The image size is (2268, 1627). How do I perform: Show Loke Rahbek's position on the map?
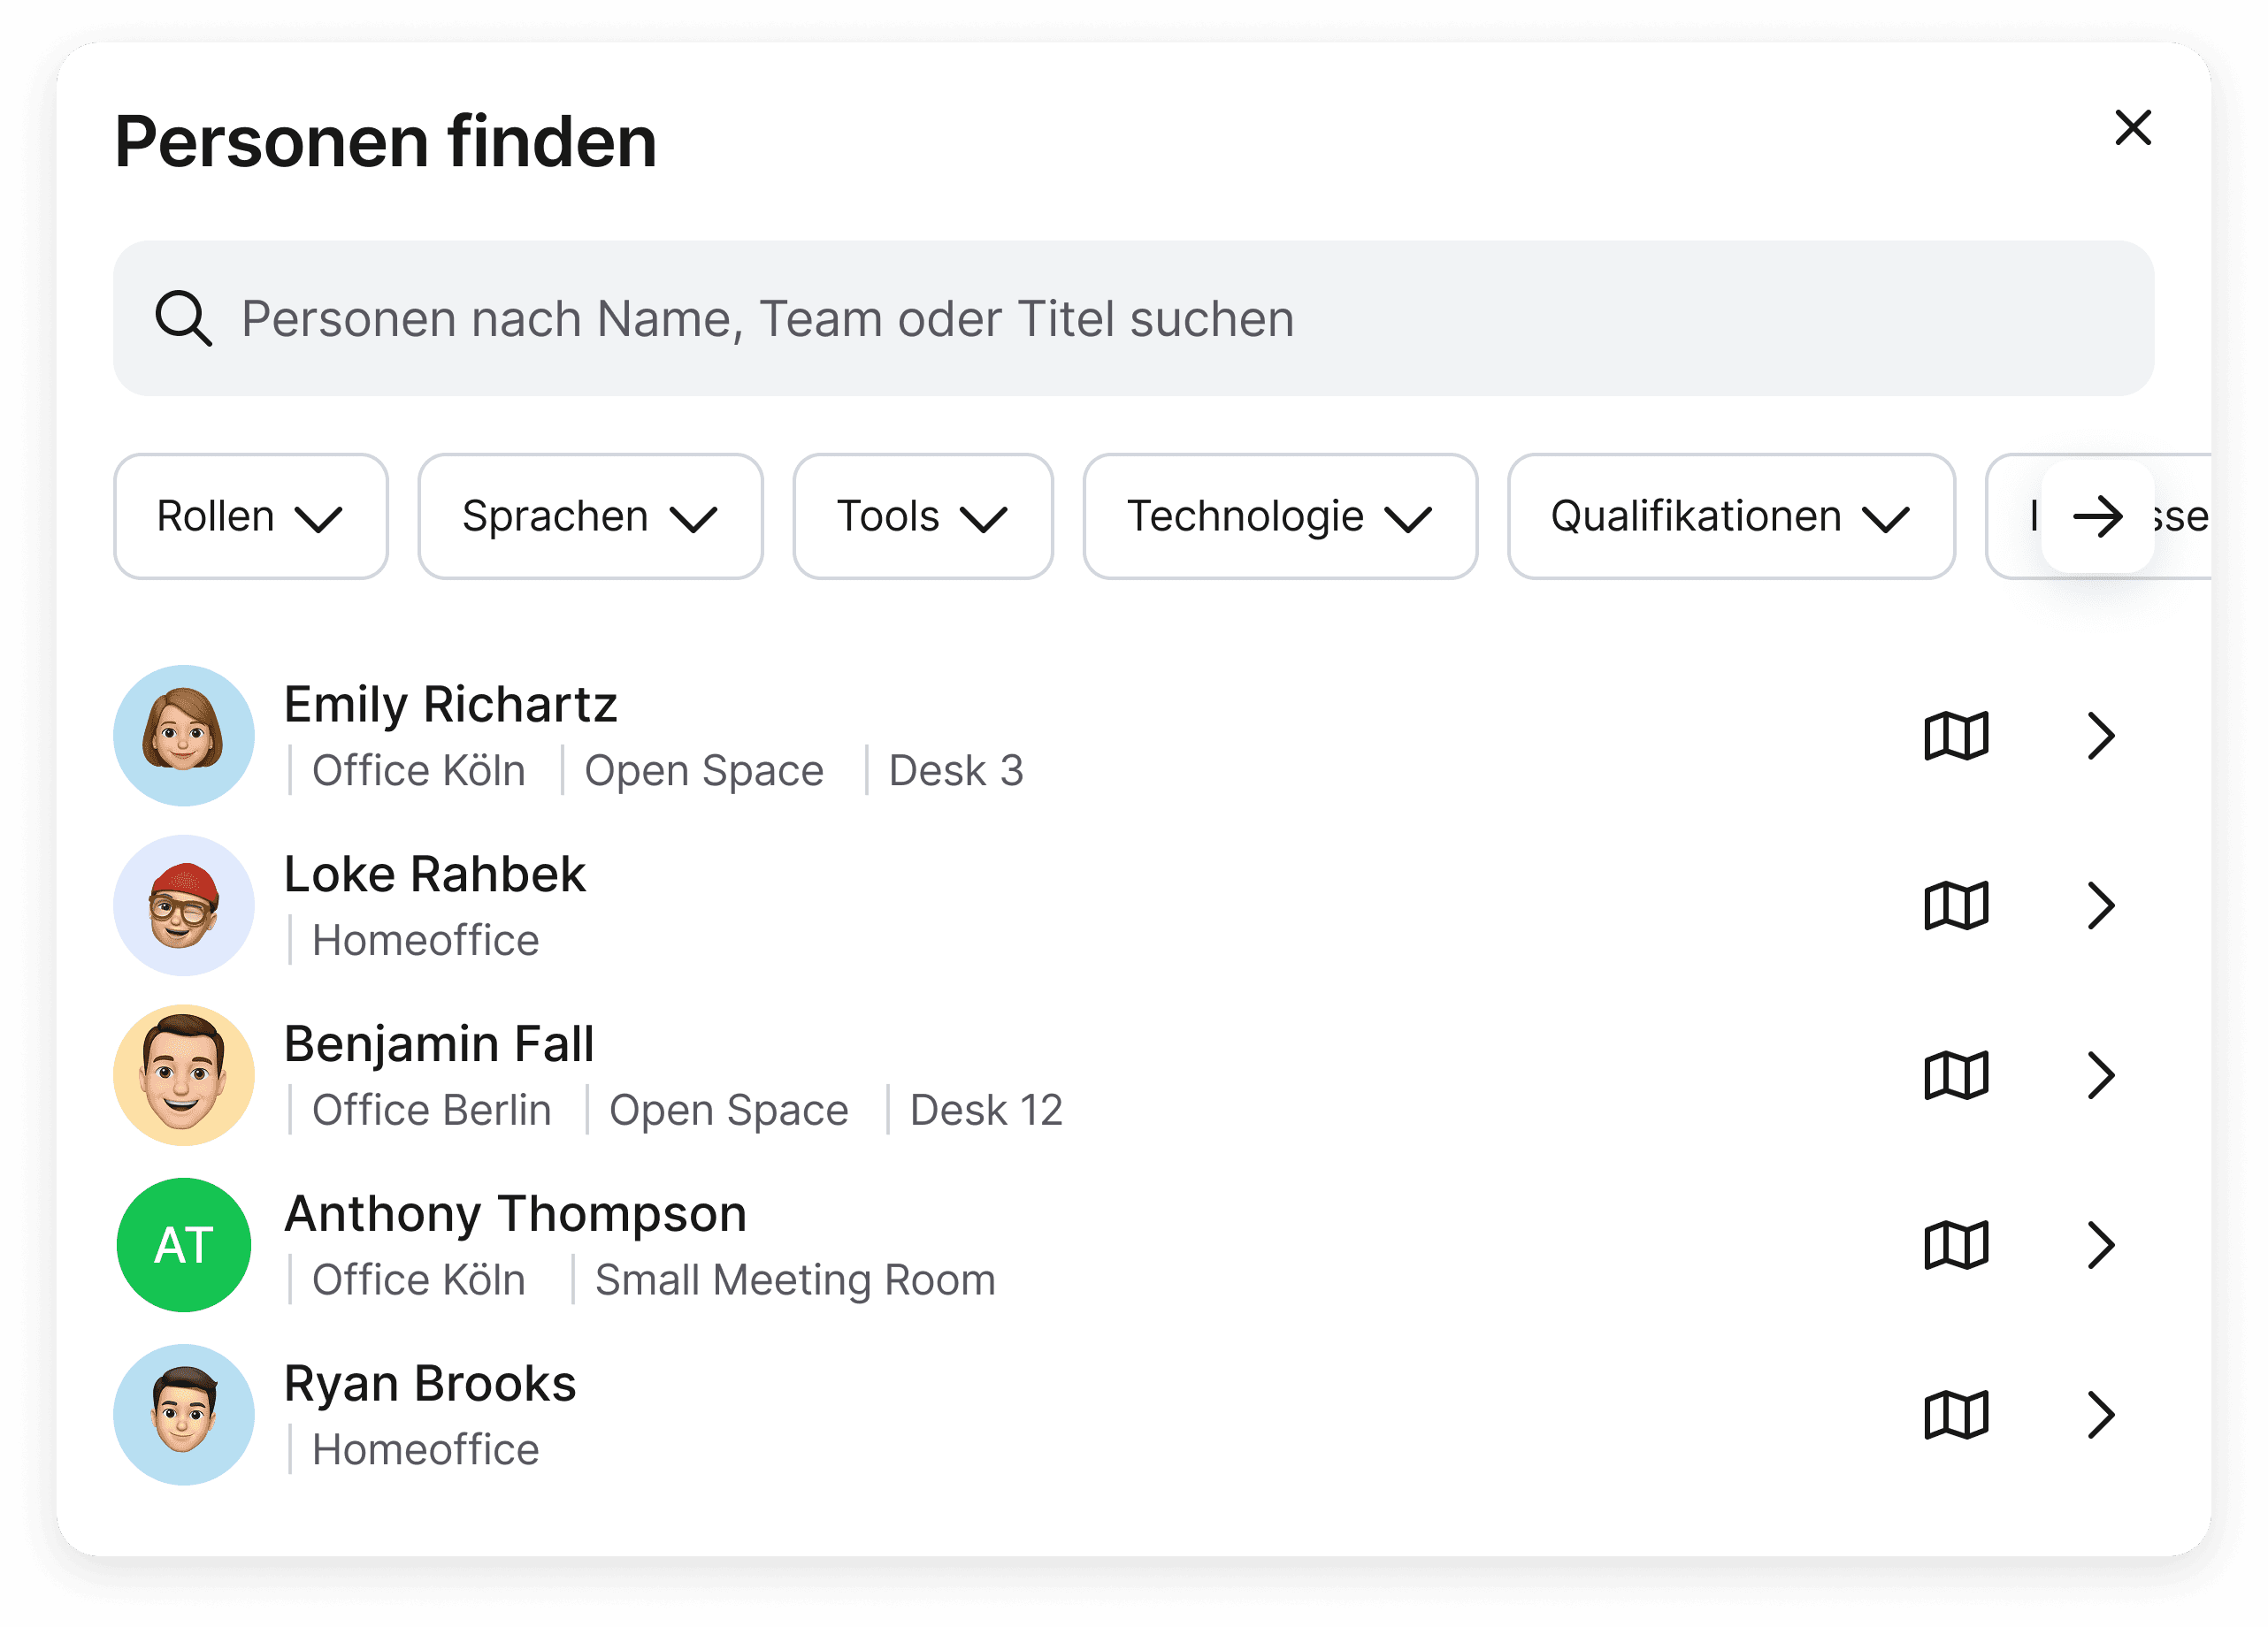click(1956, 905)
